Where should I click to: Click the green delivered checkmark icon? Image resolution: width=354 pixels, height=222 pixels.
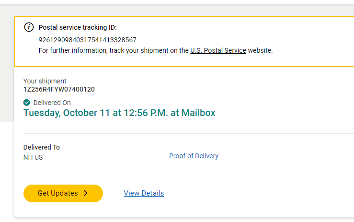click(x=27, y=103)
